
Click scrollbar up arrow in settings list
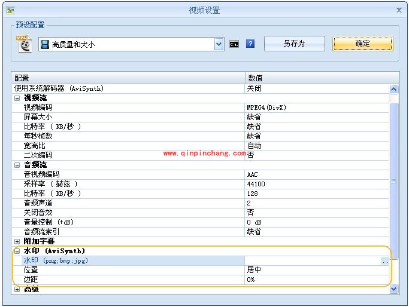[x=393, y=89]
